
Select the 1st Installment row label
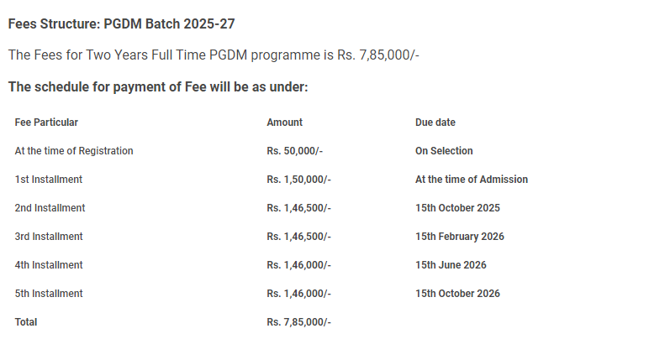coord(49,180)
